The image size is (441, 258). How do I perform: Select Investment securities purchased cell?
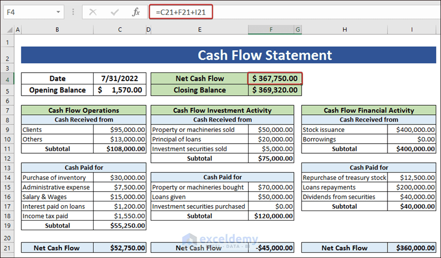200,206
